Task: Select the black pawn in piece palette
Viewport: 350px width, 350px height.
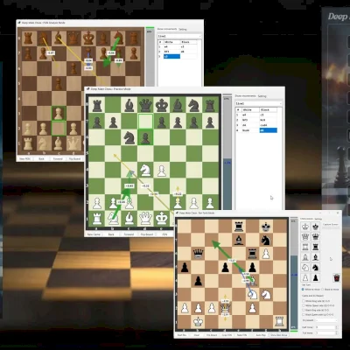Action: coord(315,277)
